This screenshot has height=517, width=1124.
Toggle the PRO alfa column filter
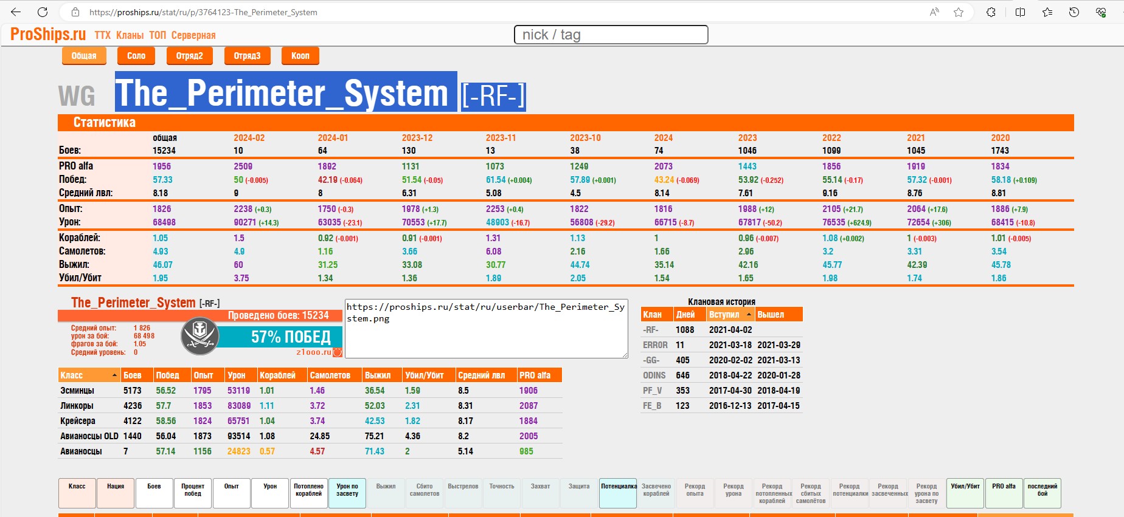tap(1004, 493)
